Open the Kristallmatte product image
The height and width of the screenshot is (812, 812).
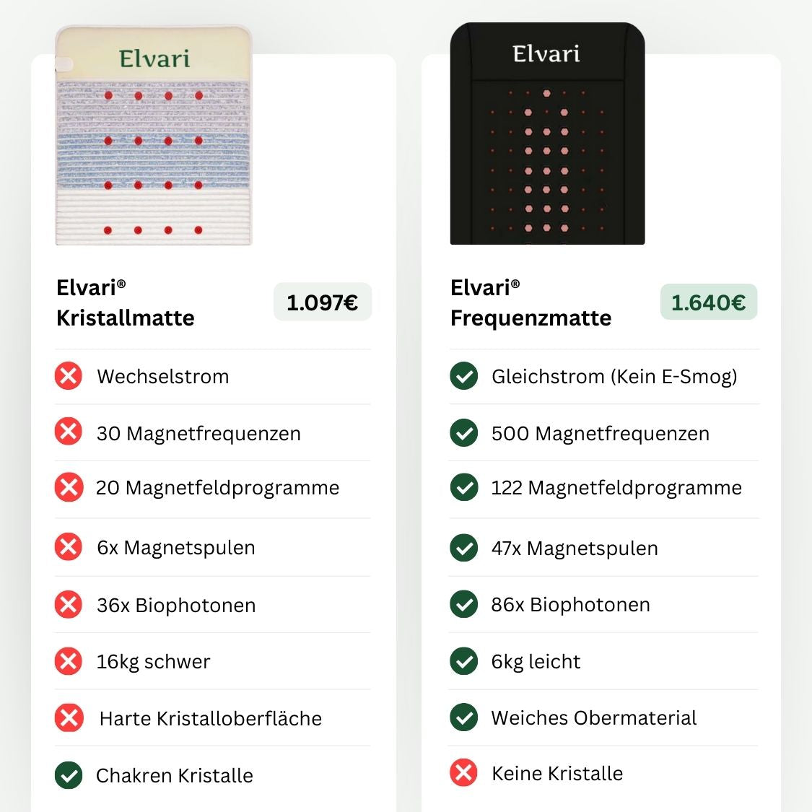(153, 137)
